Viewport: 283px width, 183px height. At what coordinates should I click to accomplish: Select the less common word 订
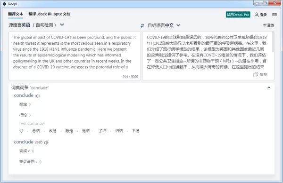point(21,131)
